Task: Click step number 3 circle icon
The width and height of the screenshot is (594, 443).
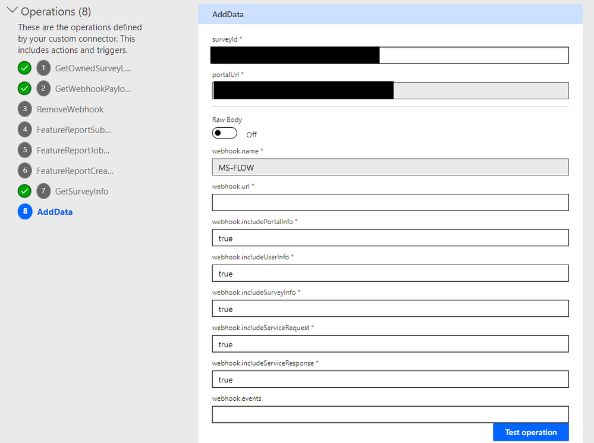Action: coord(24,109)
